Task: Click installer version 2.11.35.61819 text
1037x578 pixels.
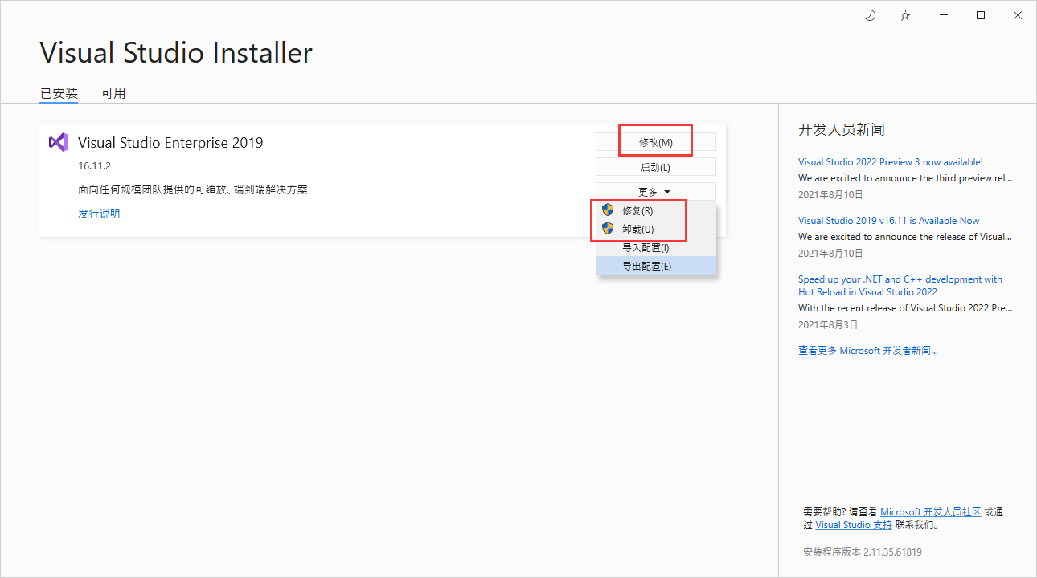Action: point(862,552)
